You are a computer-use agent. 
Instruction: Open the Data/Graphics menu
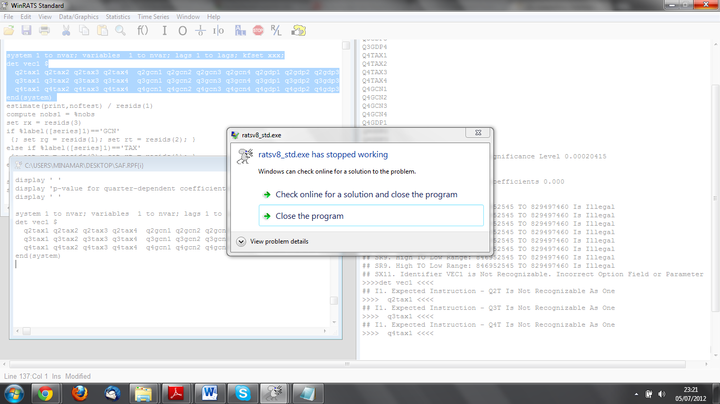coord(78,16)
